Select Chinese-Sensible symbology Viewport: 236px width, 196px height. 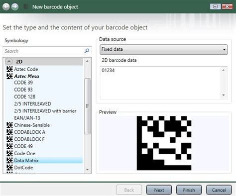pos(32,125)
